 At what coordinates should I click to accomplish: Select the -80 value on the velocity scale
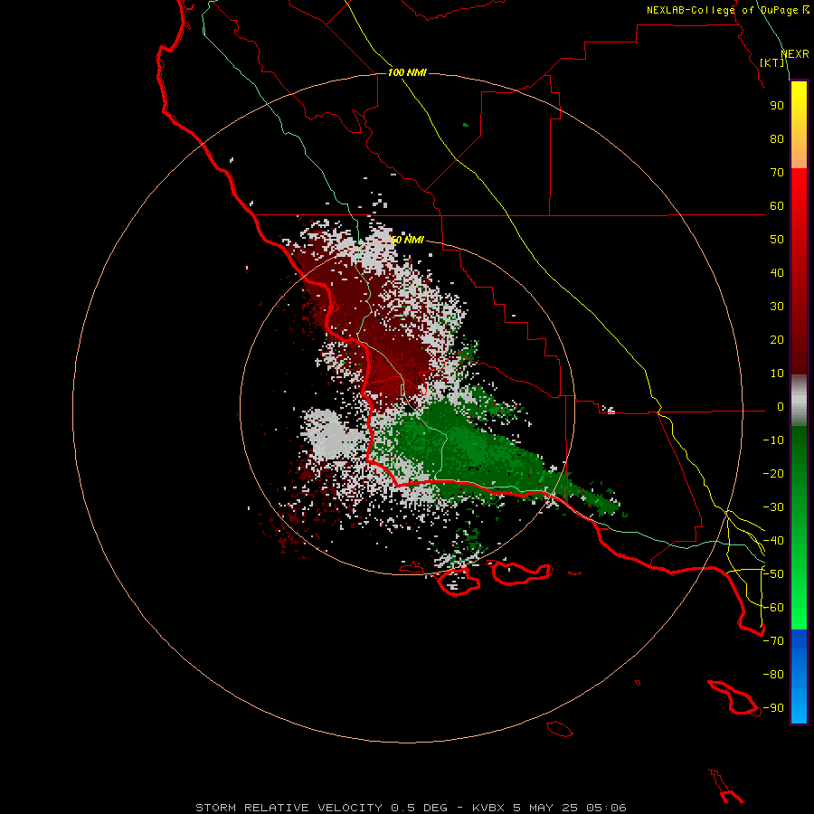click(x=773, y=675)
